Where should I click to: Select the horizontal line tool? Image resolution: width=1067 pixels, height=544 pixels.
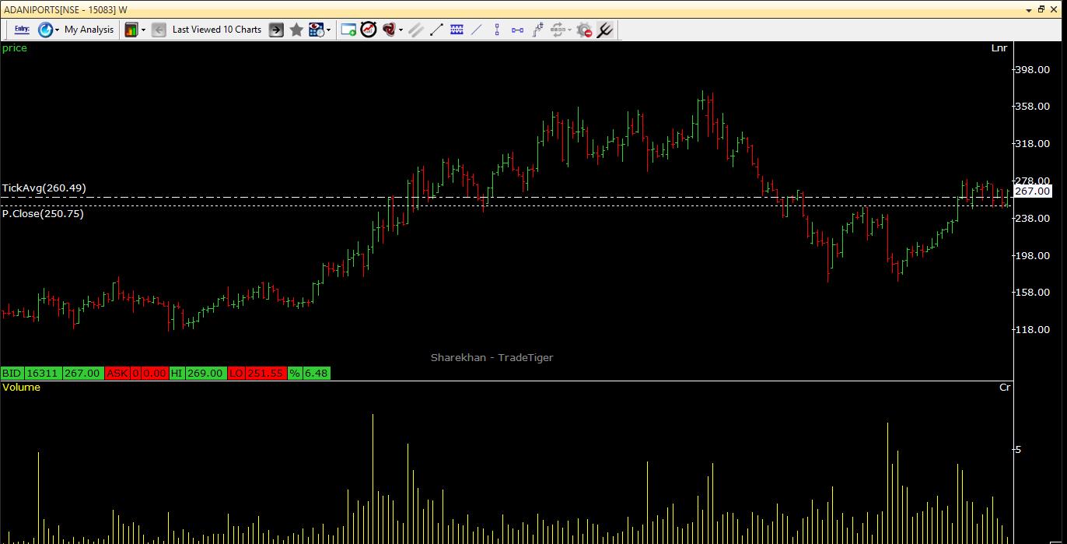pos(517,30)
